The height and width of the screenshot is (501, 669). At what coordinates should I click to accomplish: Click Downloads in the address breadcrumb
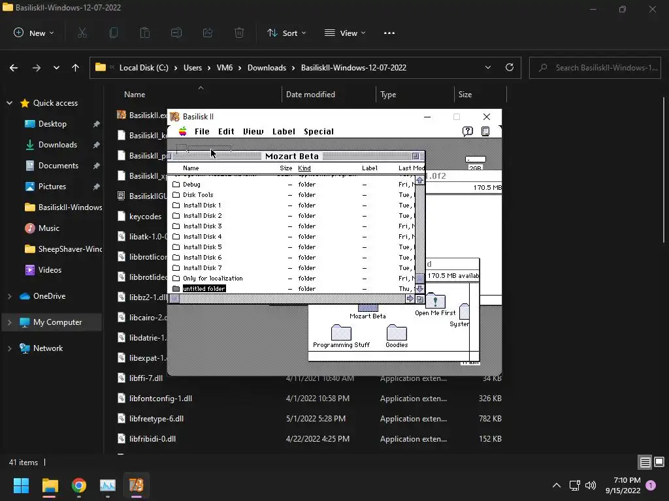tap(267, 68)
